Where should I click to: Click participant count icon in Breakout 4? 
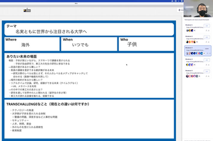coord(207,65)
